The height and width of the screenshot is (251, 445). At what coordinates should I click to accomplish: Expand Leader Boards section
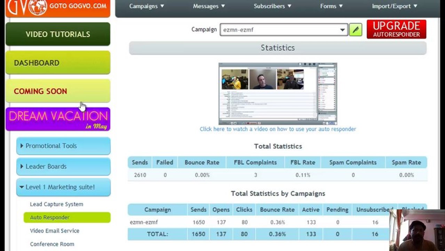[x=63, y=166]
